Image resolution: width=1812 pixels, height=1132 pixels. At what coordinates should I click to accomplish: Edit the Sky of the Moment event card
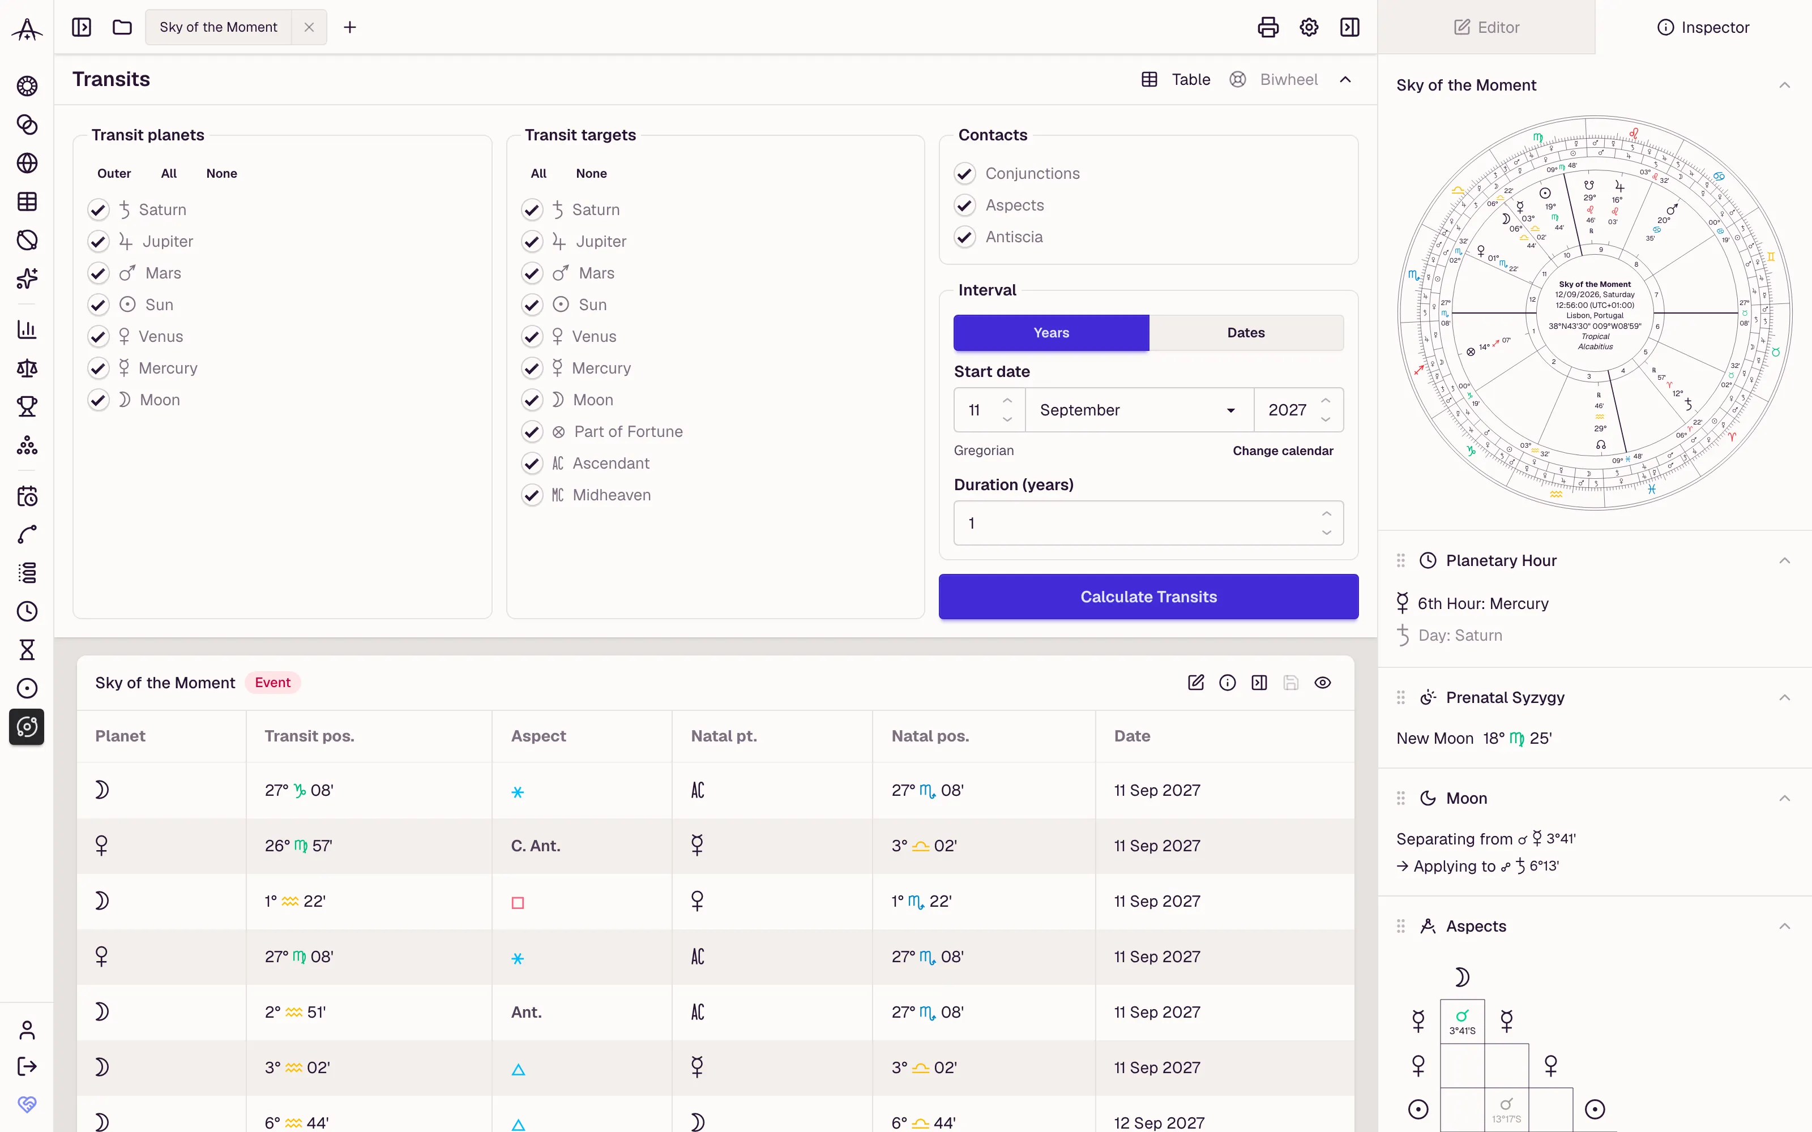pos(1196,683)
